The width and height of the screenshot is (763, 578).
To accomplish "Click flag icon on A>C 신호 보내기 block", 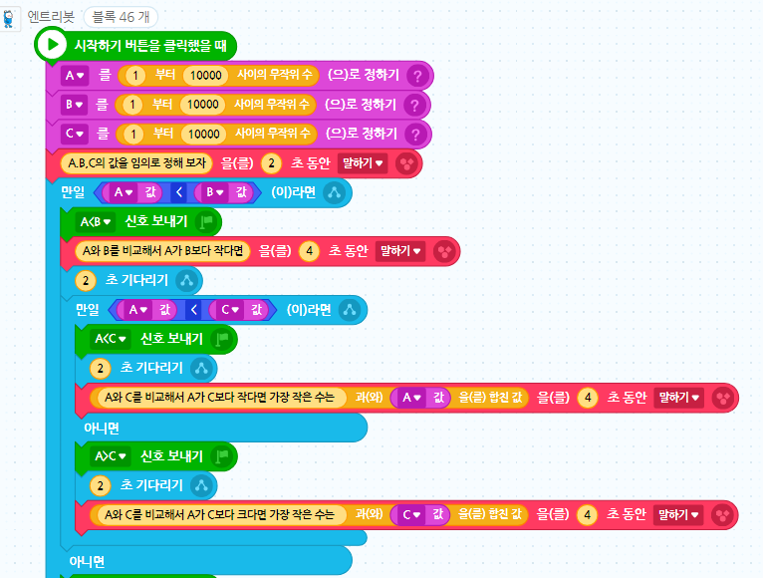I will 222,456.
